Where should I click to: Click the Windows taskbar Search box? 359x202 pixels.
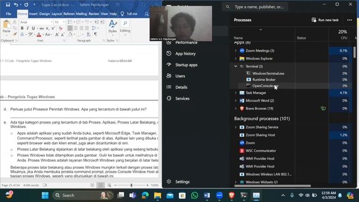84,195
